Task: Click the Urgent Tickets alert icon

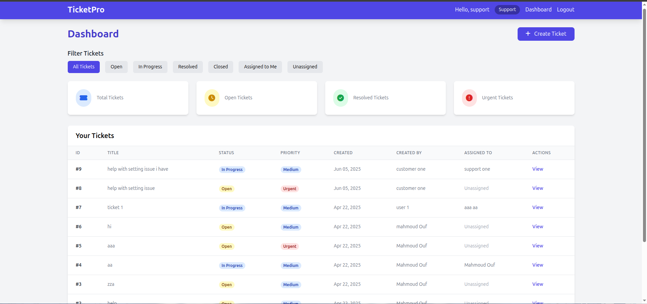Action: click(x=469, y=98)
